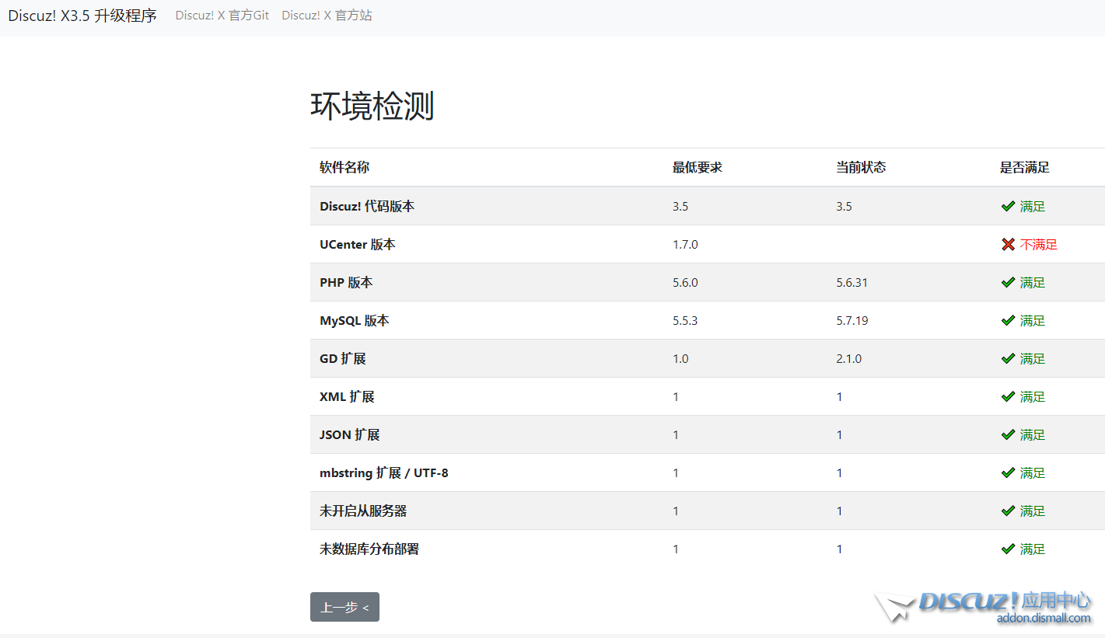Go back with the 上一步 button
This screenshot has width=1105, height=638.
point(344,607)
